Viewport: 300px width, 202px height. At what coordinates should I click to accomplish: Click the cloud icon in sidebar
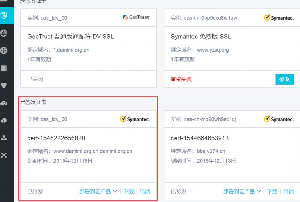(x=4, y=103)
